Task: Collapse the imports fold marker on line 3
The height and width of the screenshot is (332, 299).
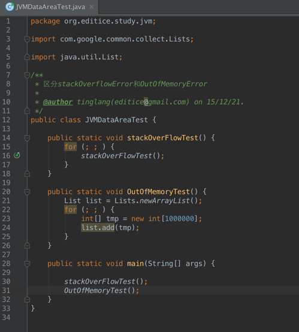Action: [x=27, y=39]
